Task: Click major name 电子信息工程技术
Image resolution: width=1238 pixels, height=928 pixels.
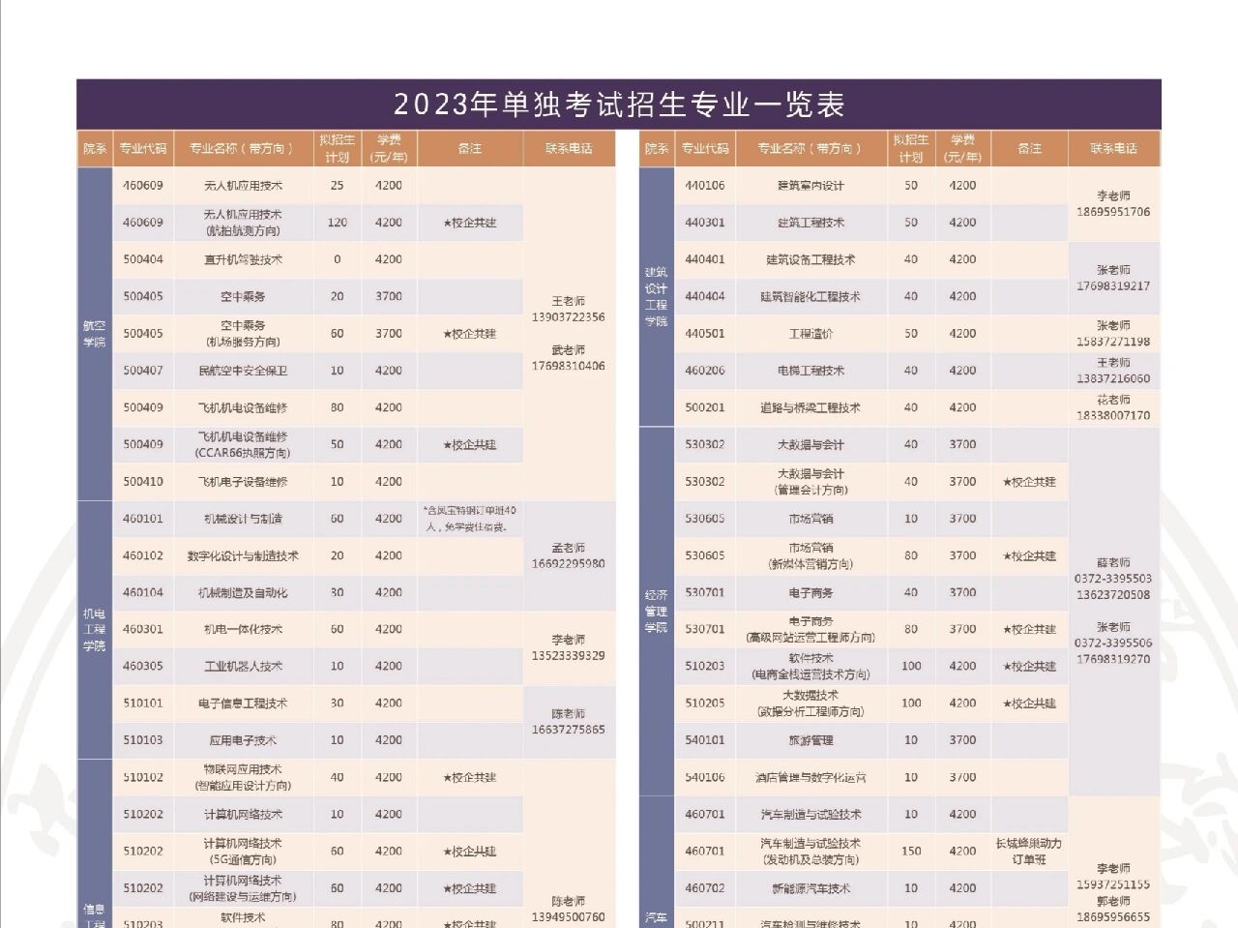Action: click(x=243, y=703)
